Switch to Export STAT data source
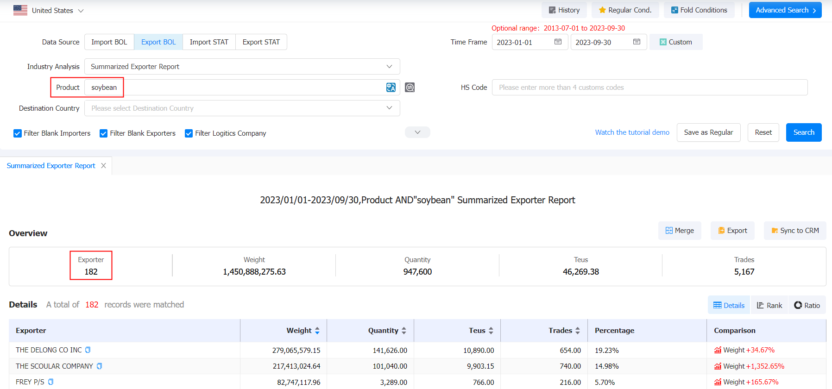The height and width of the screenshot is (389, 832). pos(261,42)
